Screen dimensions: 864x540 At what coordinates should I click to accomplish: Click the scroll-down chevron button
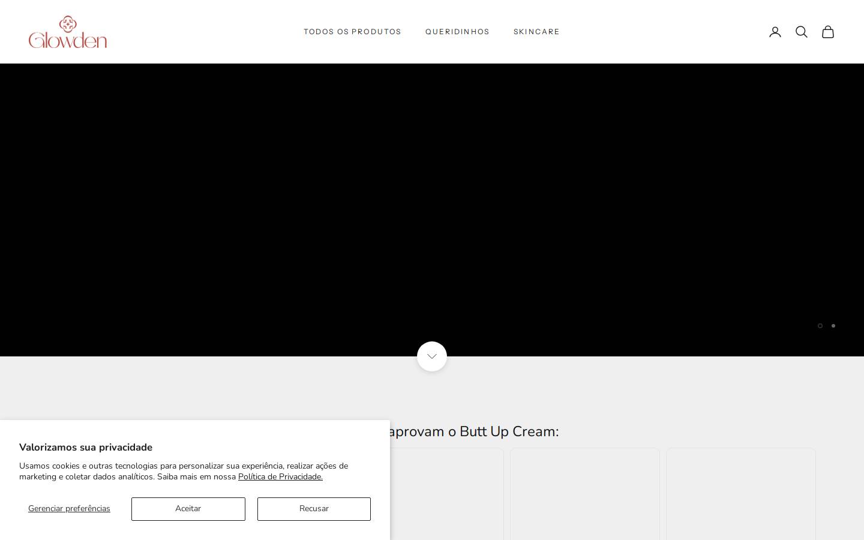[x=432, y=356]
